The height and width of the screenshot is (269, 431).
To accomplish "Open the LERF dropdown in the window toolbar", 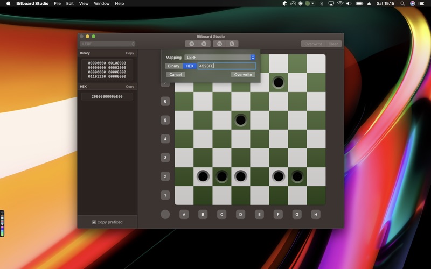I will coord(107,44).
